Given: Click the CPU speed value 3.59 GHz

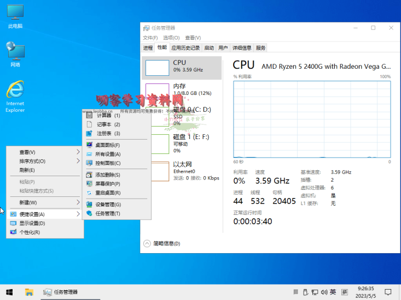Looking at the screenshot, I should (272, 181).
